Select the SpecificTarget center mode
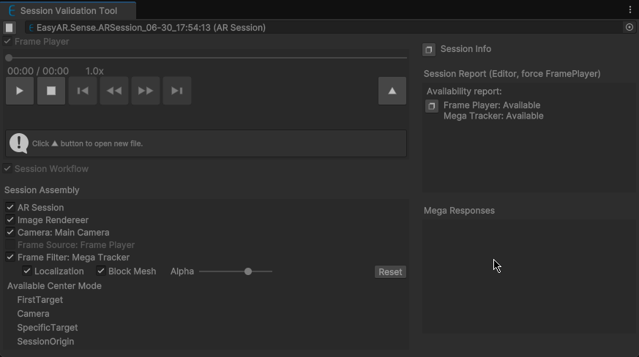This screenshot has width=639, height=357. 48,328
